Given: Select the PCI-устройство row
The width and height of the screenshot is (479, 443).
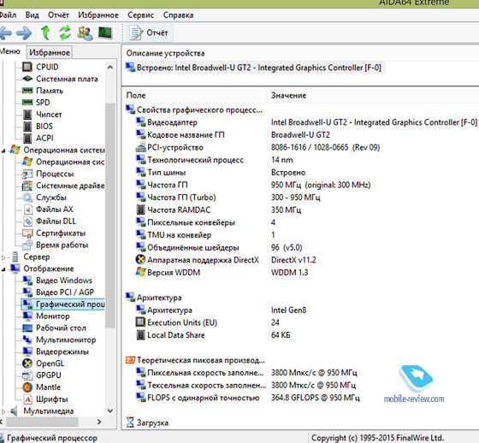Looking at the screenshot, I should pos(257,147).
